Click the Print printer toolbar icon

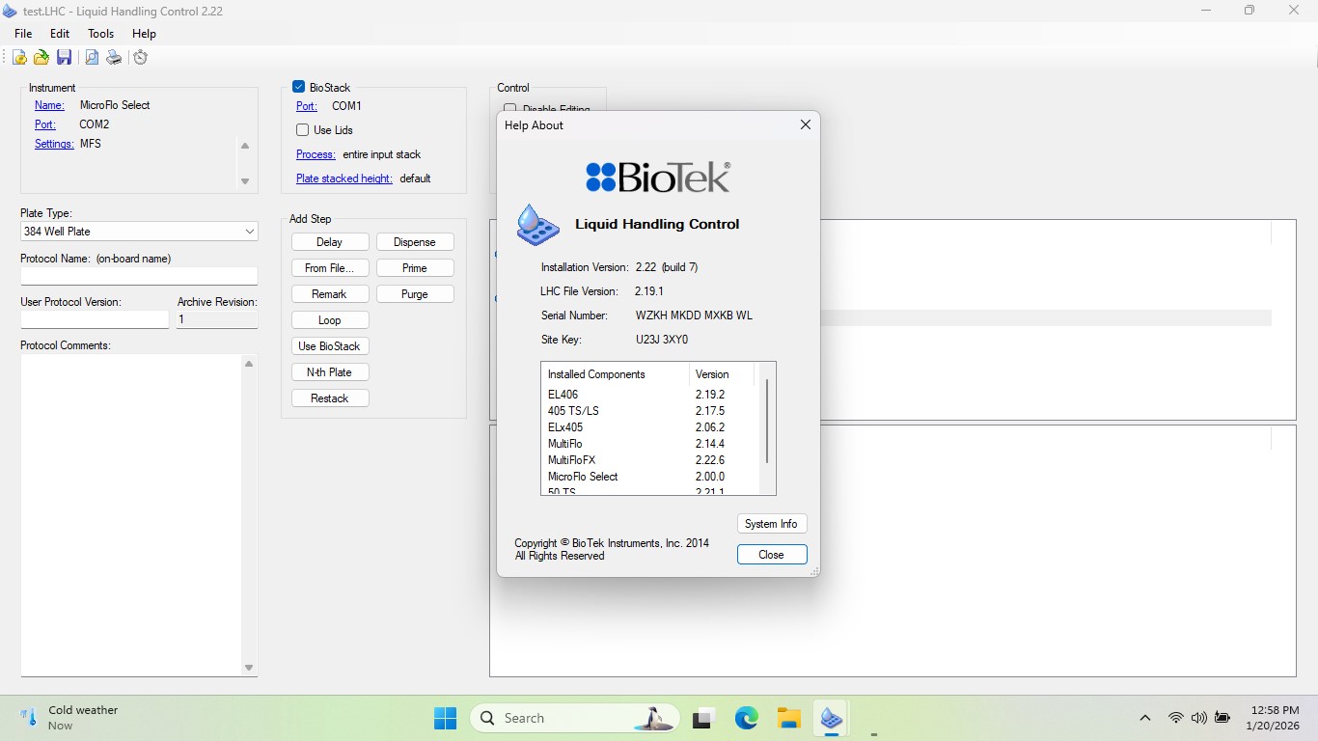pyautogui.click(x=114, y=58)
